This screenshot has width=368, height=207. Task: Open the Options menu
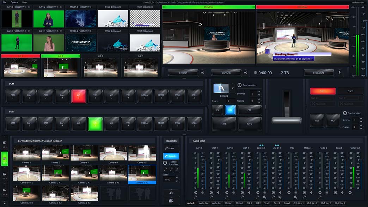coord(14,2)
